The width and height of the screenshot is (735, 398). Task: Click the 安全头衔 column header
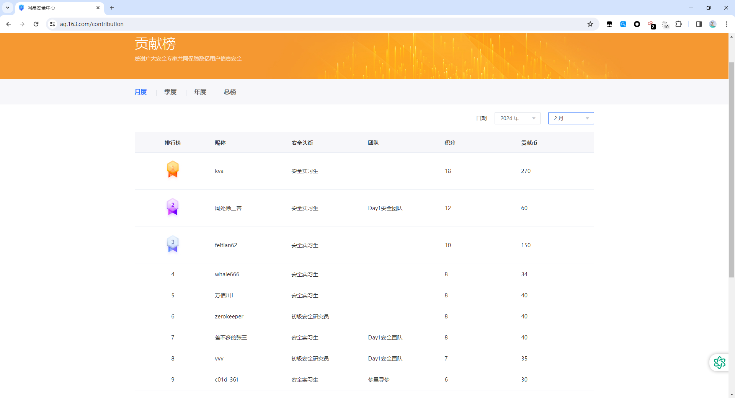[x=302, y=143]
